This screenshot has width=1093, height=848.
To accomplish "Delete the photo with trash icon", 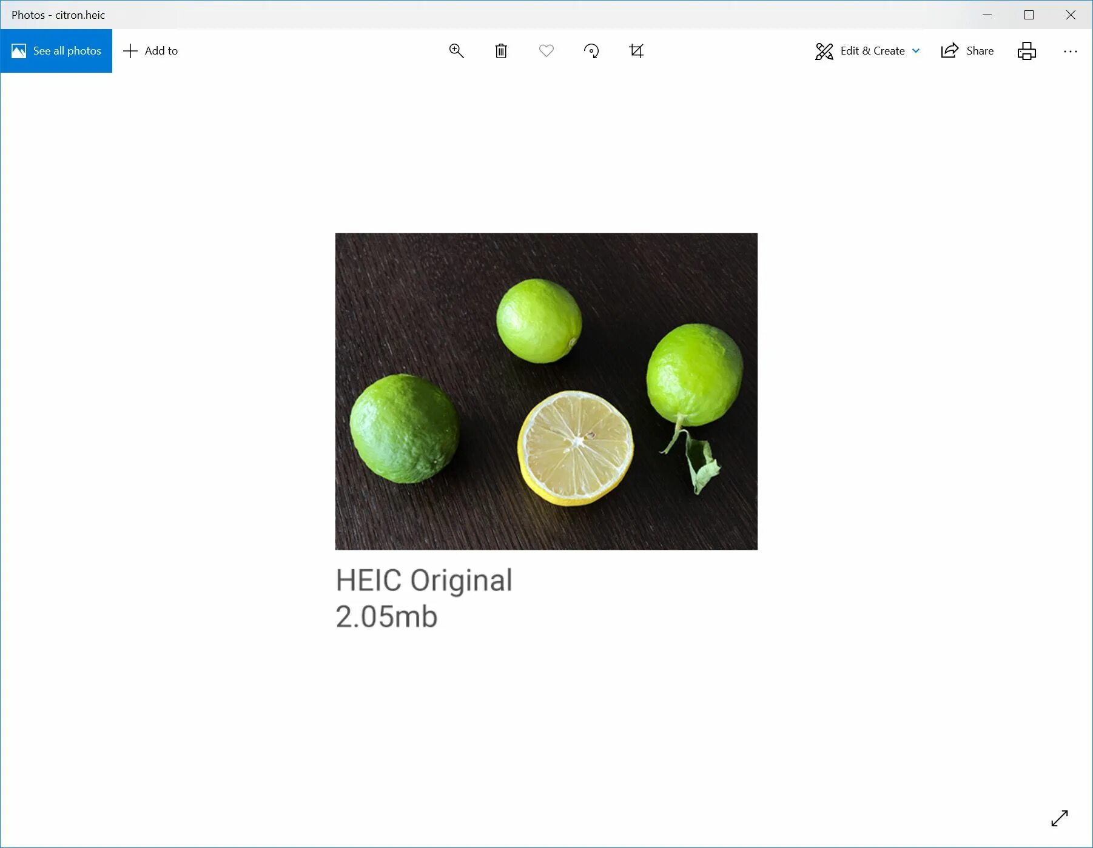I will (x=501, y=51).
